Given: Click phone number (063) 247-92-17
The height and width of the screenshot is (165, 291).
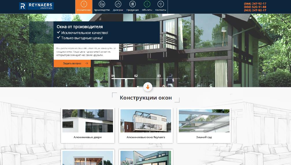Looking at the screenshot, I should [x=255, y=10].
